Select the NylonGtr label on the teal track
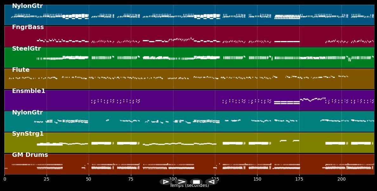377x191 pixels. (x=27, y=113)
